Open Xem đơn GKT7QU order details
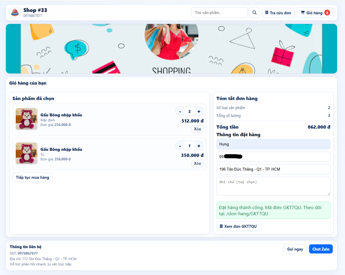The image size is (345, 275). coord(238,226)
